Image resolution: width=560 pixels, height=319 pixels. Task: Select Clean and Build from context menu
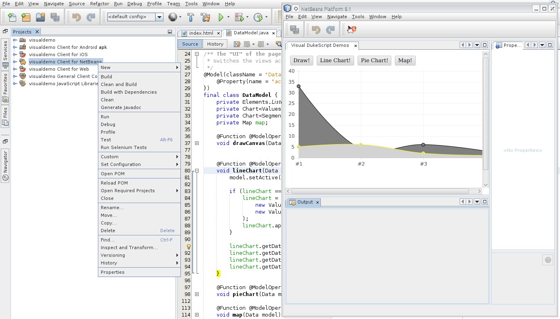coord(119,84)
